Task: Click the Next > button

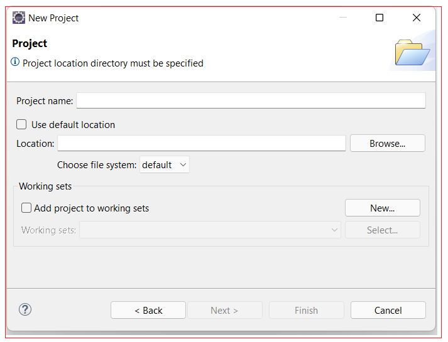Action: point(224,310)
